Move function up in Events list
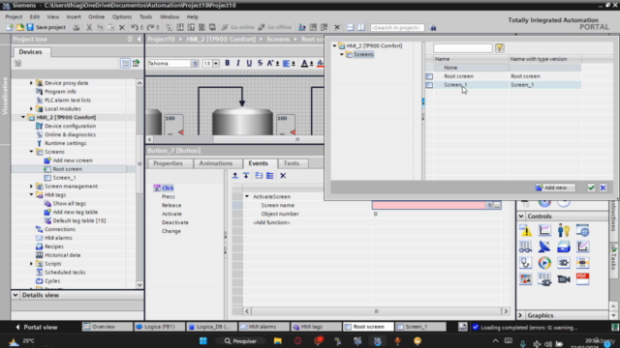The image size is (620, 348). [235, 176]
